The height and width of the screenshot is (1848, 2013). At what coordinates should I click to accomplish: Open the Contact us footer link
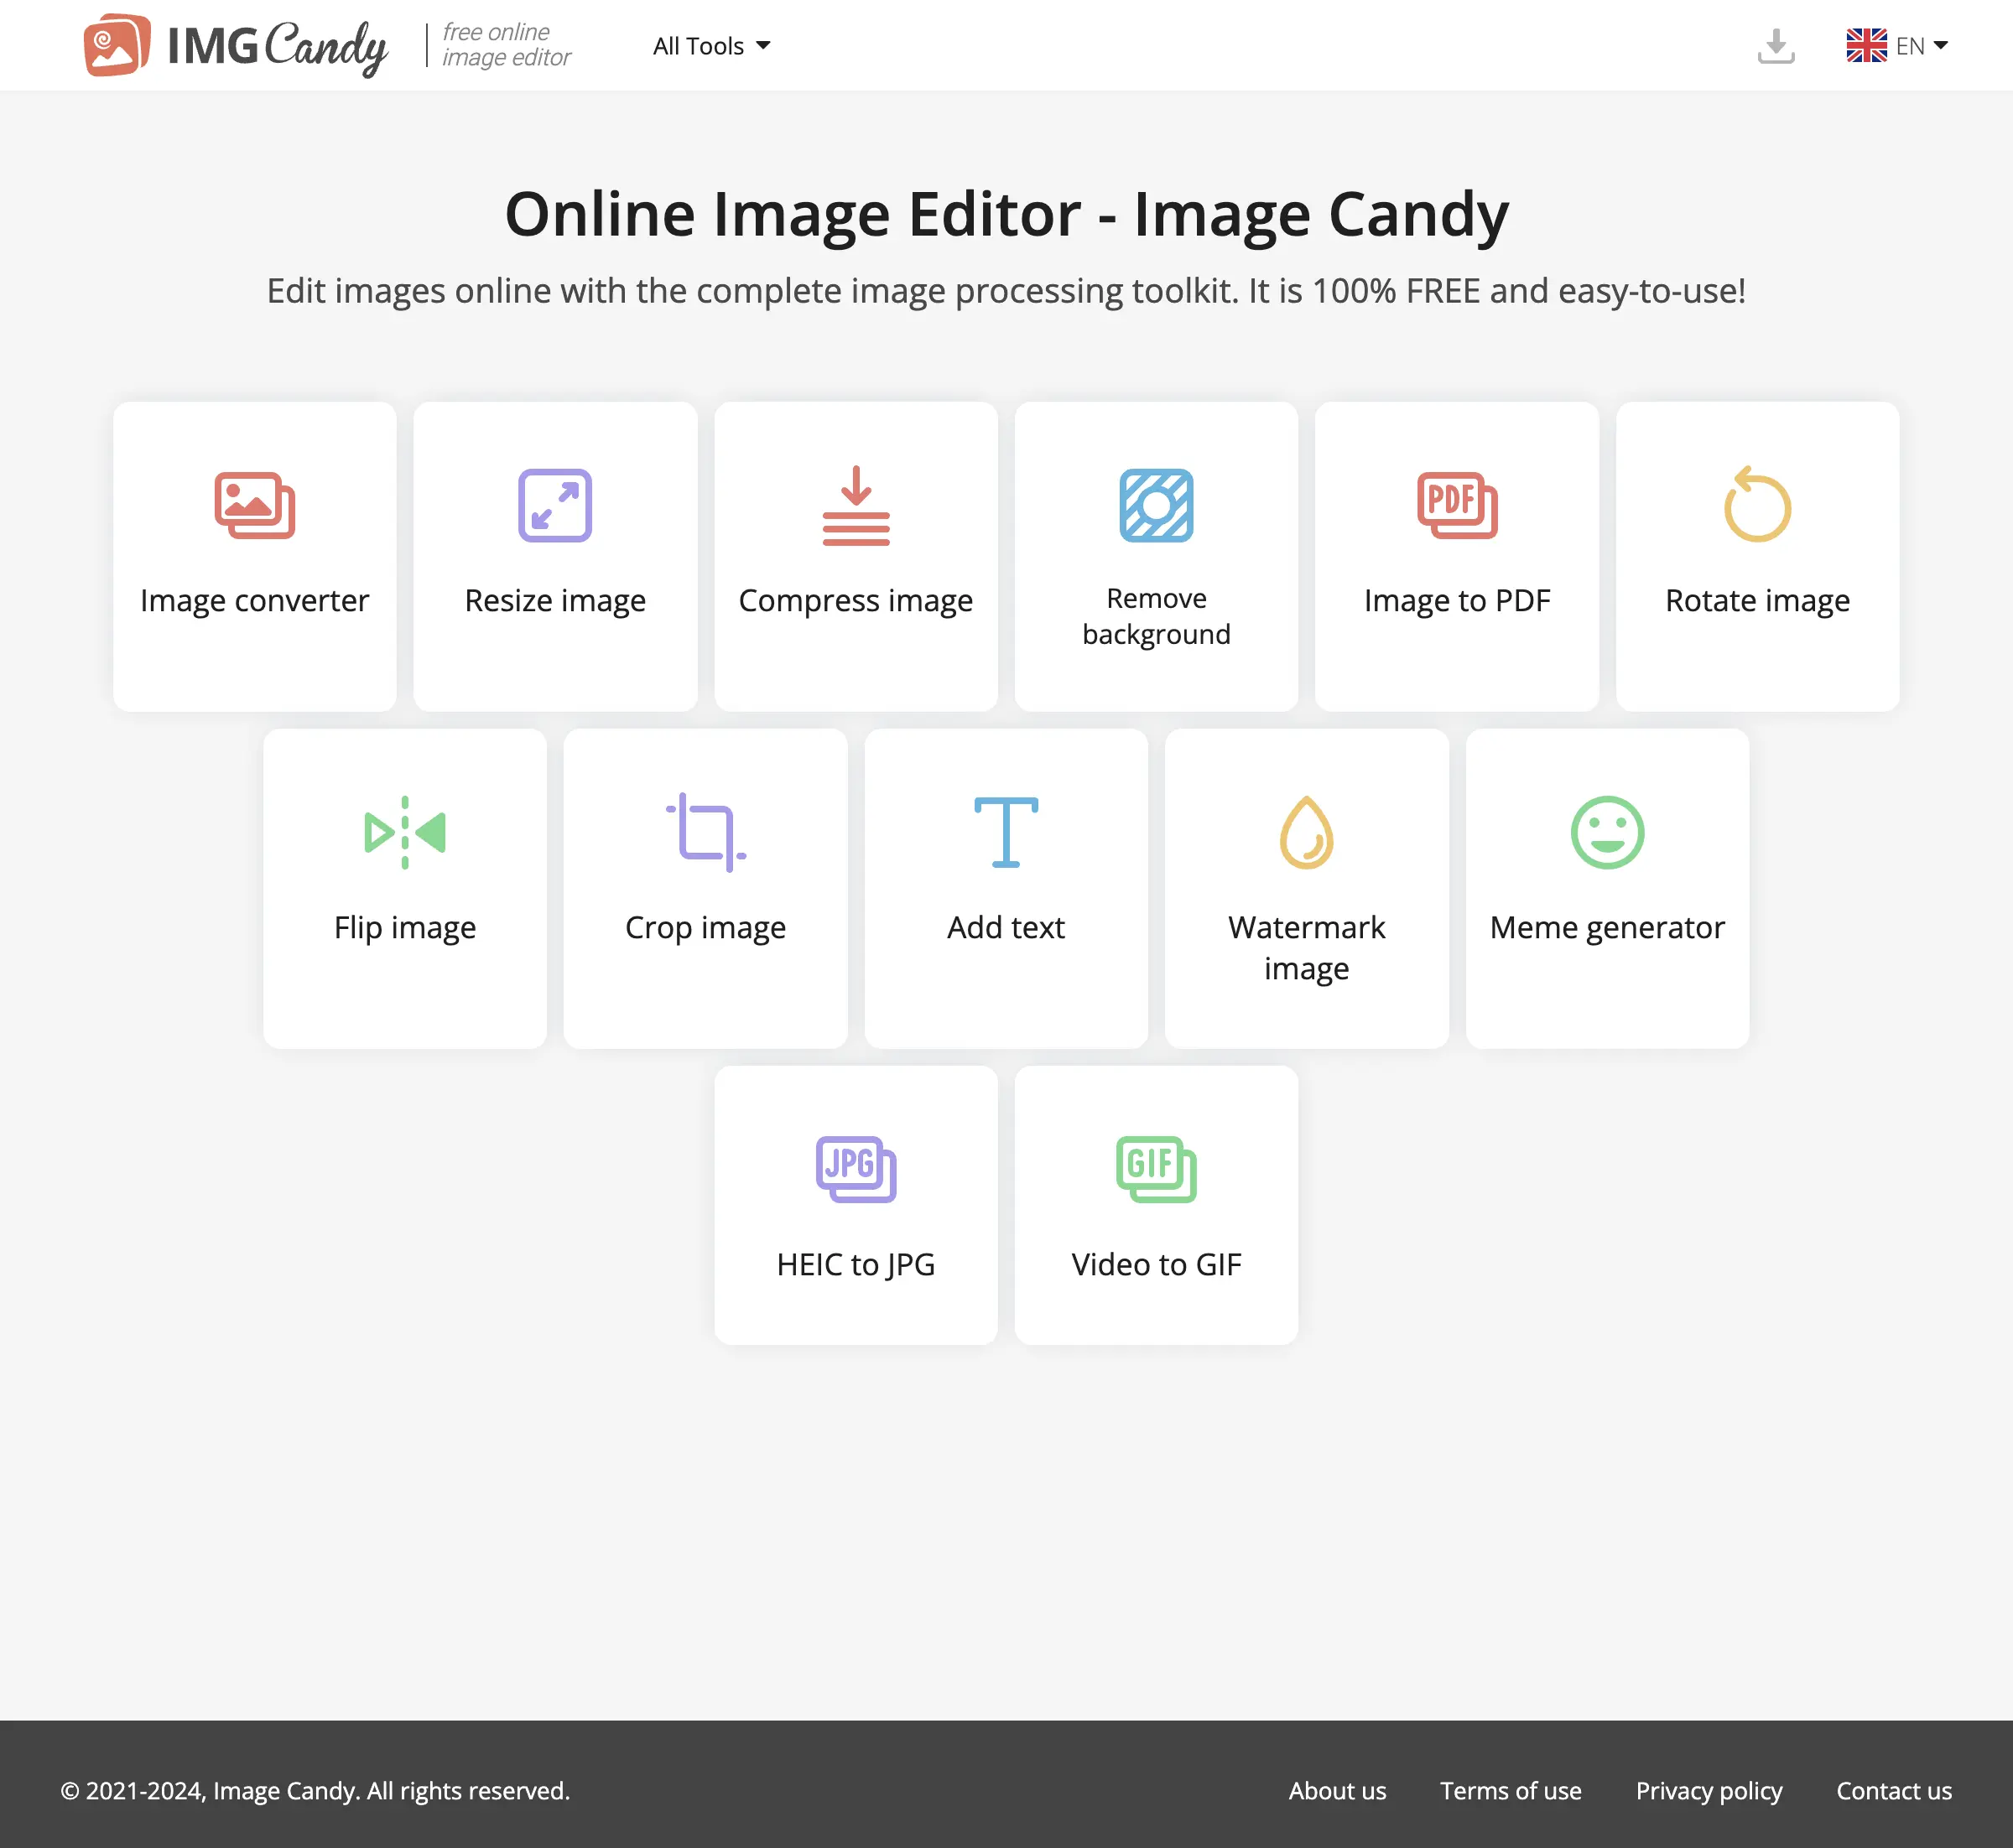tap(1894, 1791)
